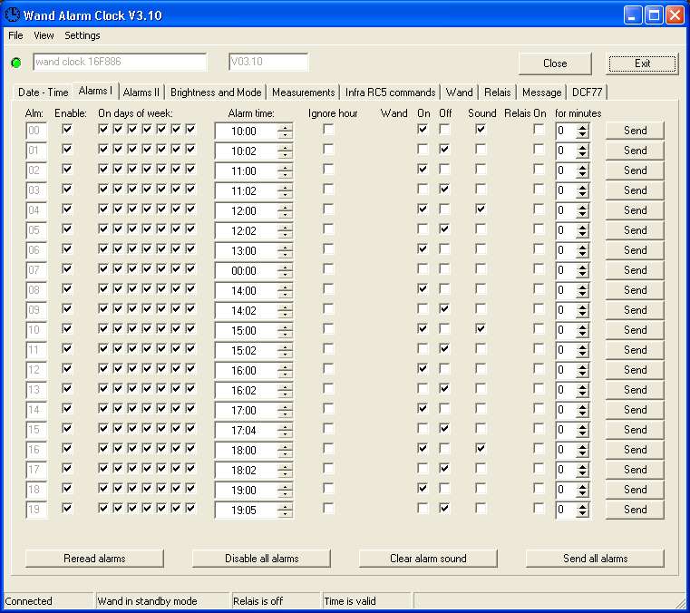Viewport: 690px width, 613px height.
Task: Click the wand clock 16F886 device field
Action: (120, 62)
